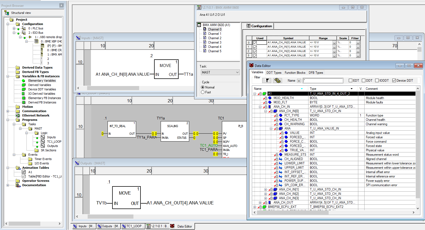Uncheck the Device DDT checkbox
425x230 pixels.
pos(394,81)
